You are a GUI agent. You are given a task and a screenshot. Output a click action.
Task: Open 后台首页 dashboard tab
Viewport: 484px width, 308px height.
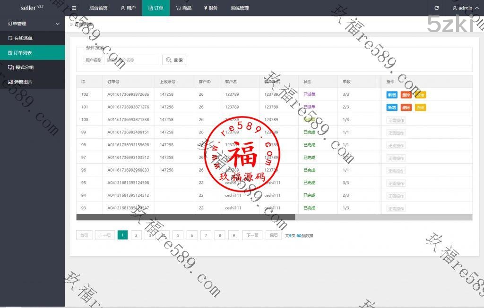[x=98, y=8]
